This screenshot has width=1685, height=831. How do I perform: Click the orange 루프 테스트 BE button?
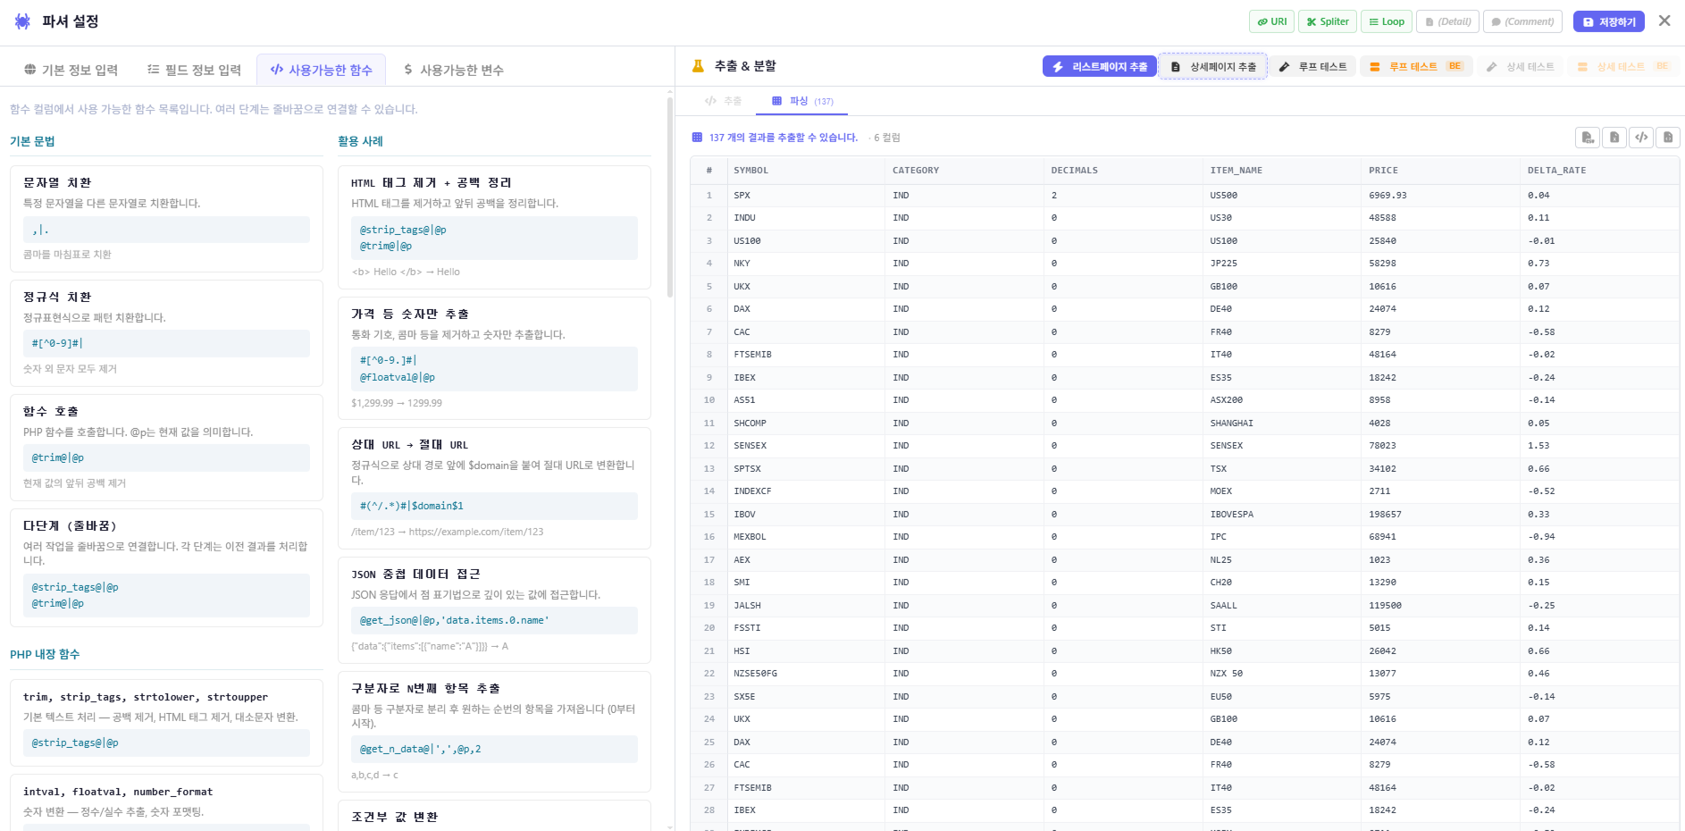tap(1415, 66)
